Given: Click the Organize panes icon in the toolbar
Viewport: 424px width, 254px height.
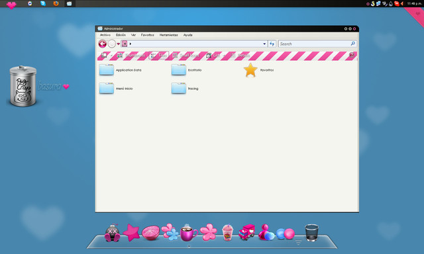Looking at the screenshot, I should [x=105, y=56].
